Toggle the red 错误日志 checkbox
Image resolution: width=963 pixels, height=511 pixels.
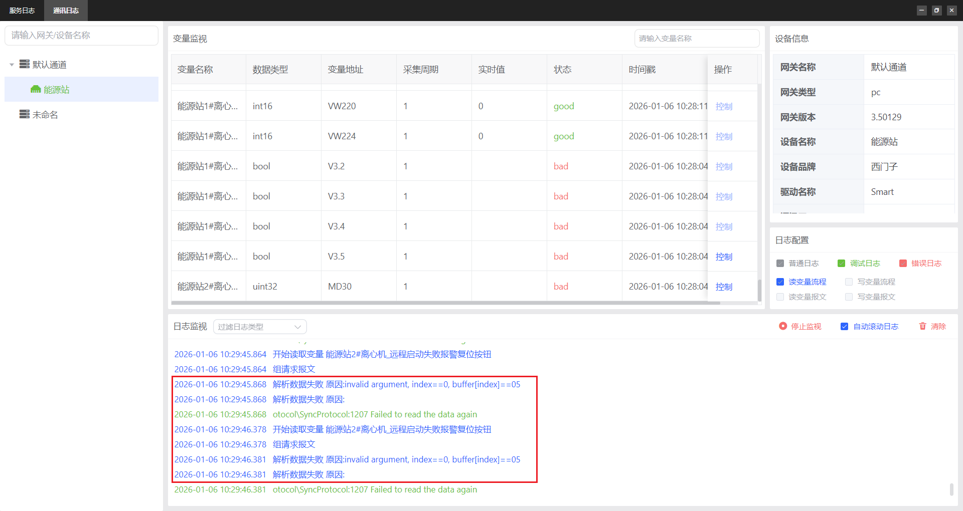903,263
